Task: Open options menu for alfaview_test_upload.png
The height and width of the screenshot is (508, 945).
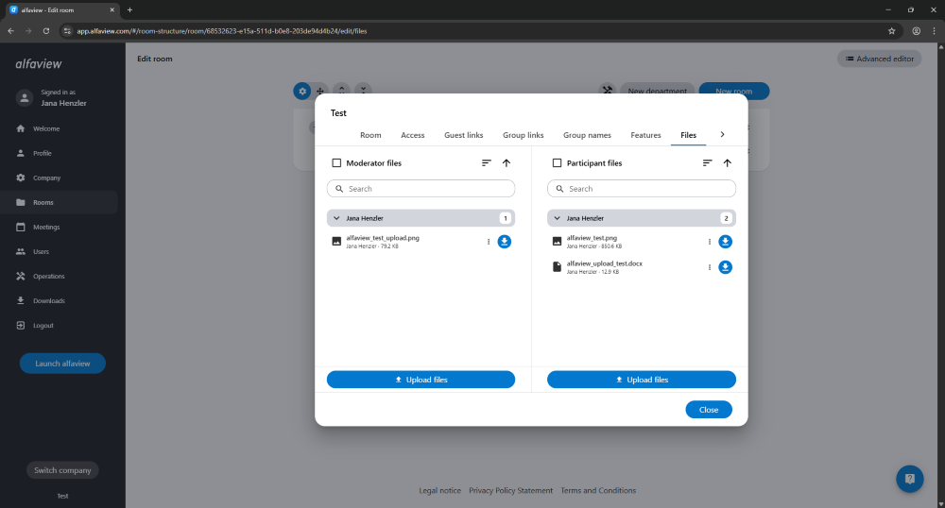Action: coord(489,242)
